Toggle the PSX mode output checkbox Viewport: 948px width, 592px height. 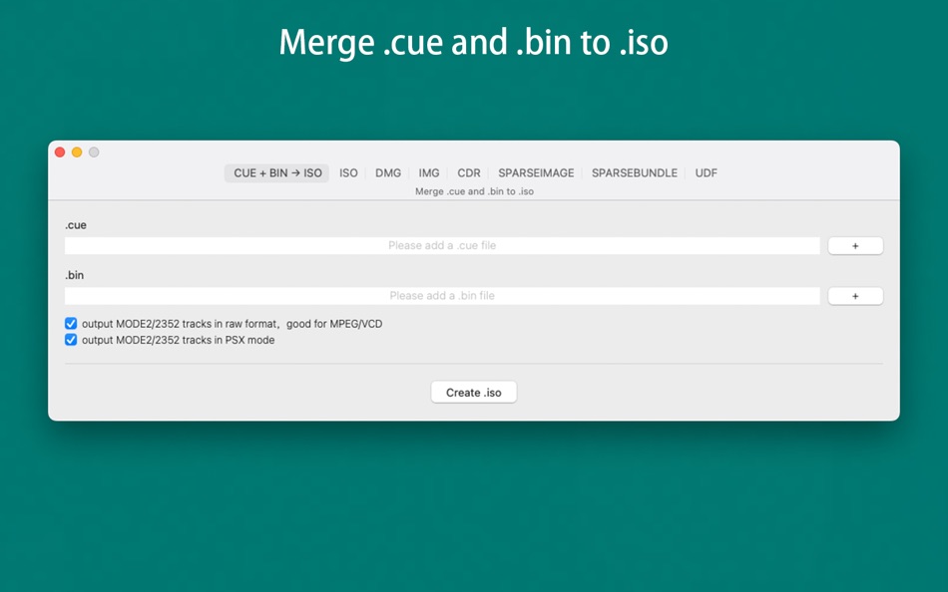(71, 340)
